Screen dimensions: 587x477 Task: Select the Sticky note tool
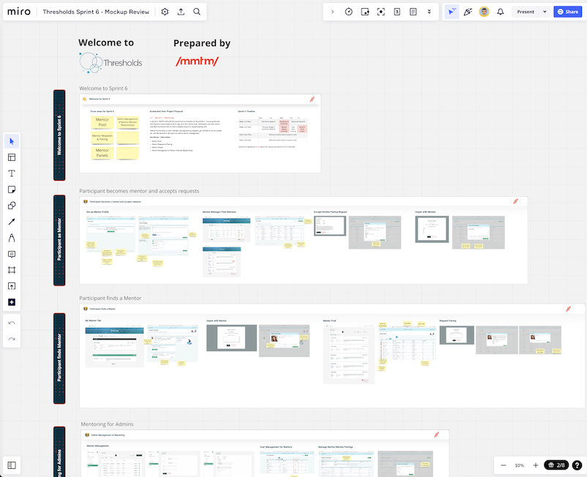pos(12,189)
